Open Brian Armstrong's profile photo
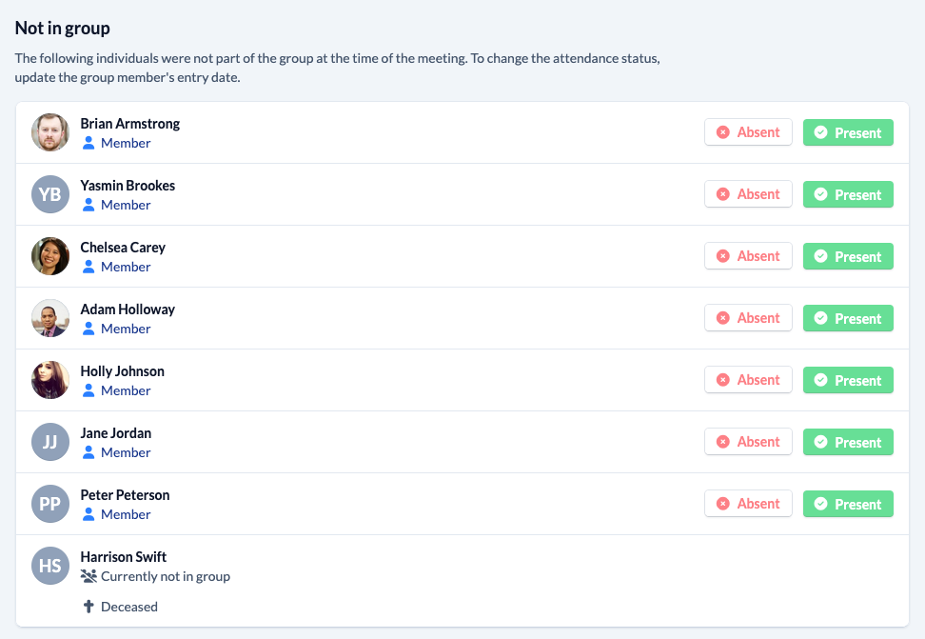 click(50, 132)
